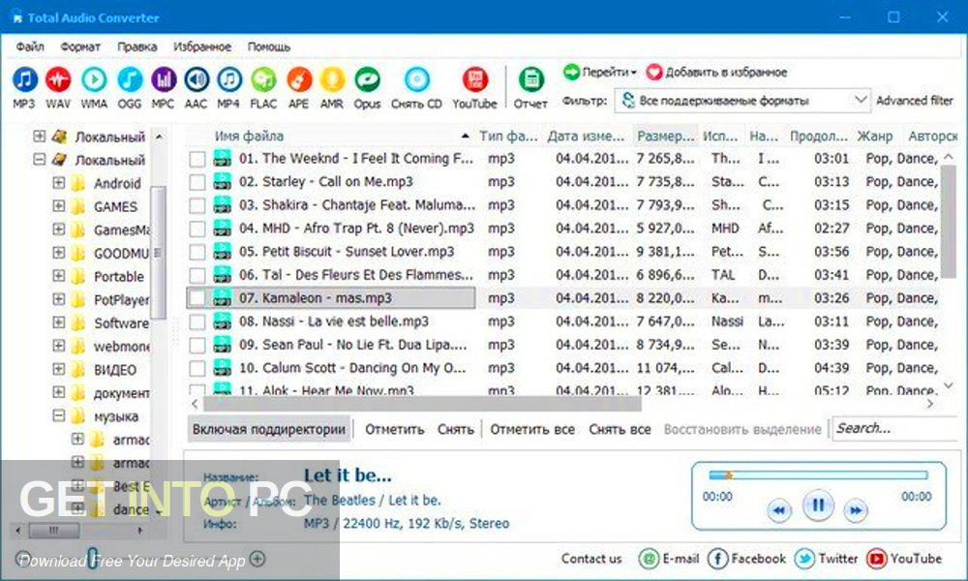Click the MP3 format conversion icon
The height and width of the screenshot is (581, 968).
tap(25, 80)
